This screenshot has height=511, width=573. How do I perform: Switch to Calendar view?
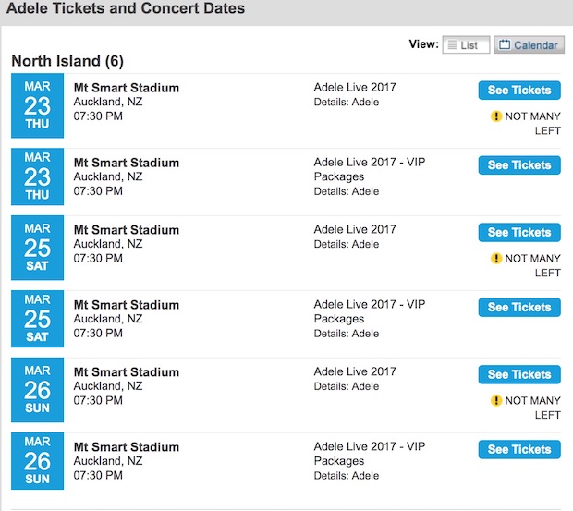529,44
